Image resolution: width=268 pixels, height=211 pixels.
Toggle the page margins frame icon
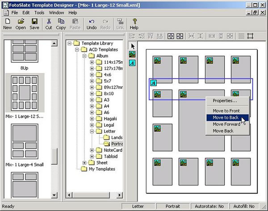[x=250, y=36]
